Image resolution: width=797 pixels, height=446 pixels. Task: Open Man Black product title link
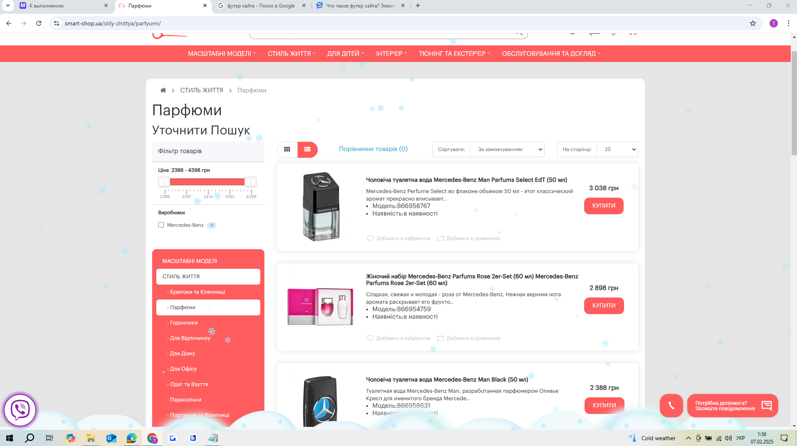click(447, 379)
